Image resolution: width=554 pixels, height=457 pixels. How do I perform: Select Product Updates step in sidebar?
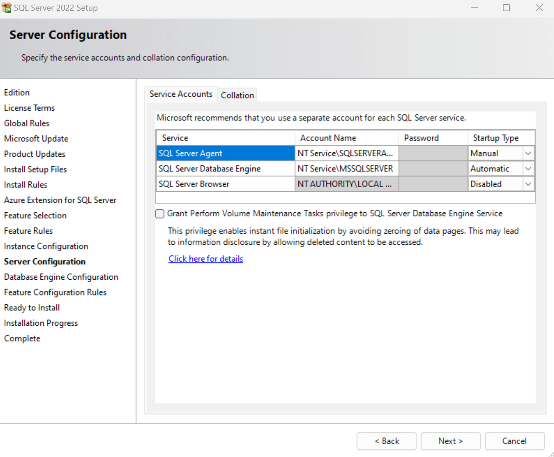coord(34,154)
